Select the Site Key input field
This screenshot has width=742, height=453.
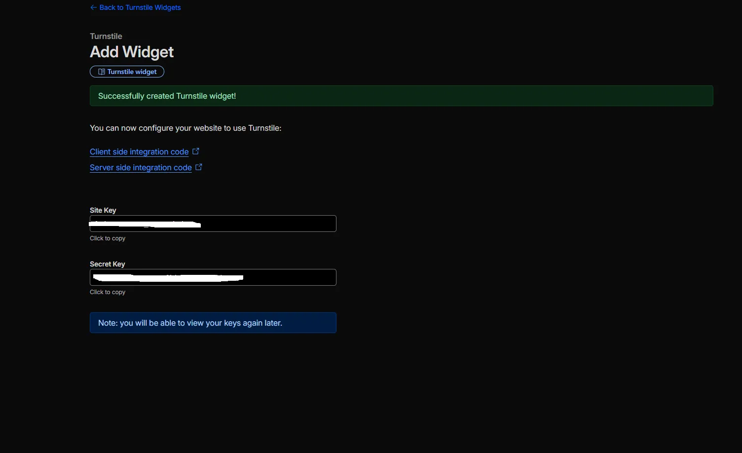coord(212,224)
